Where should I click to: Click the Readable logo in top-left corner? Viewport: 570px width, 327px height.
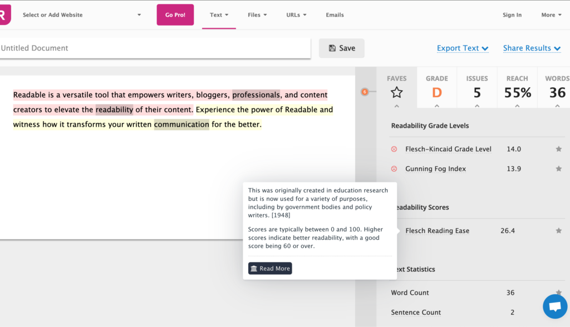4,14
